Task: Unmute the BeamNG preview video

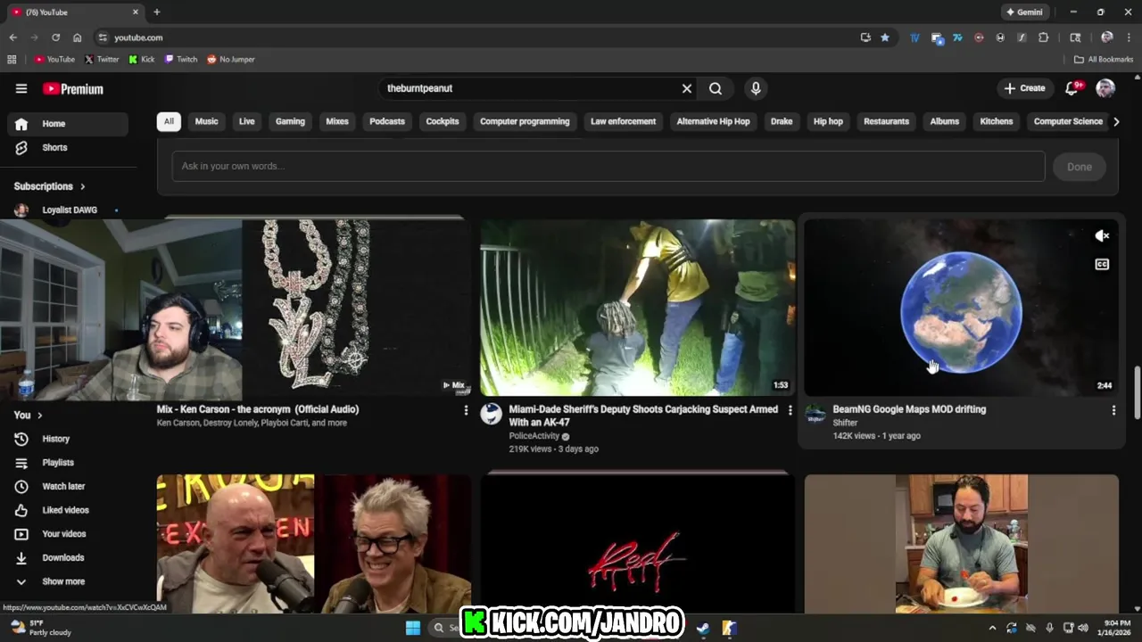Action: point(1102,235)
